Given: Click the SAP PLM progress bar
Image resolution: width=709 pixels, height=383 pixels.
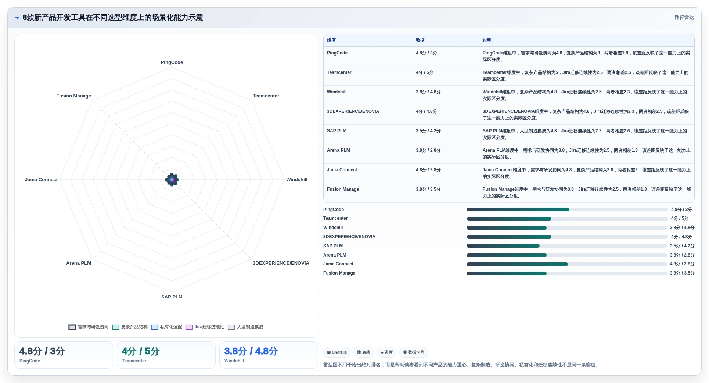Looking at the screenshot, I should coord(567,246).
